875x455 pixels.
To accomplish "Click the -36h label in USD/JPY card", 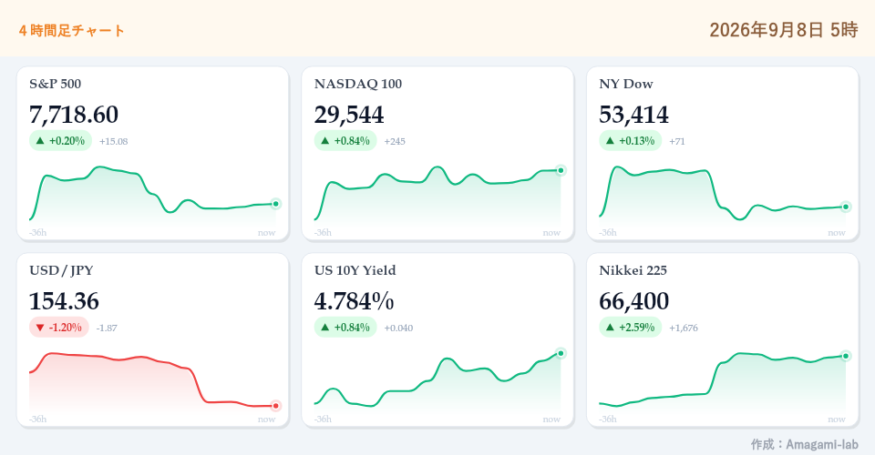I will [38, 420].
